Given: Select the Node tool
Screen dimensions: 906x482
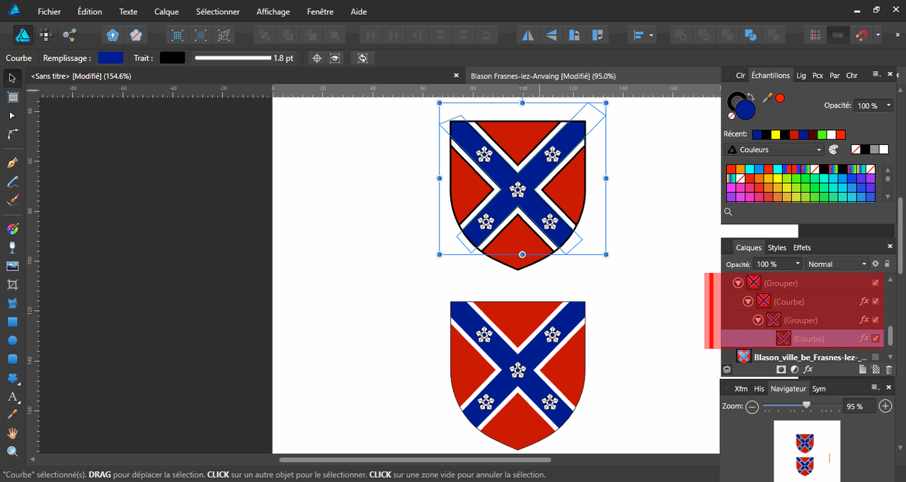Looking at the screenshot, I should tap(12, 115).
